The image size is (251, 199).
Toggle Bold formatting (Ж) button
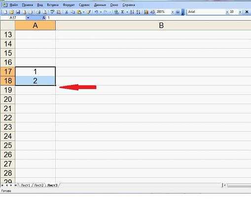247,12
